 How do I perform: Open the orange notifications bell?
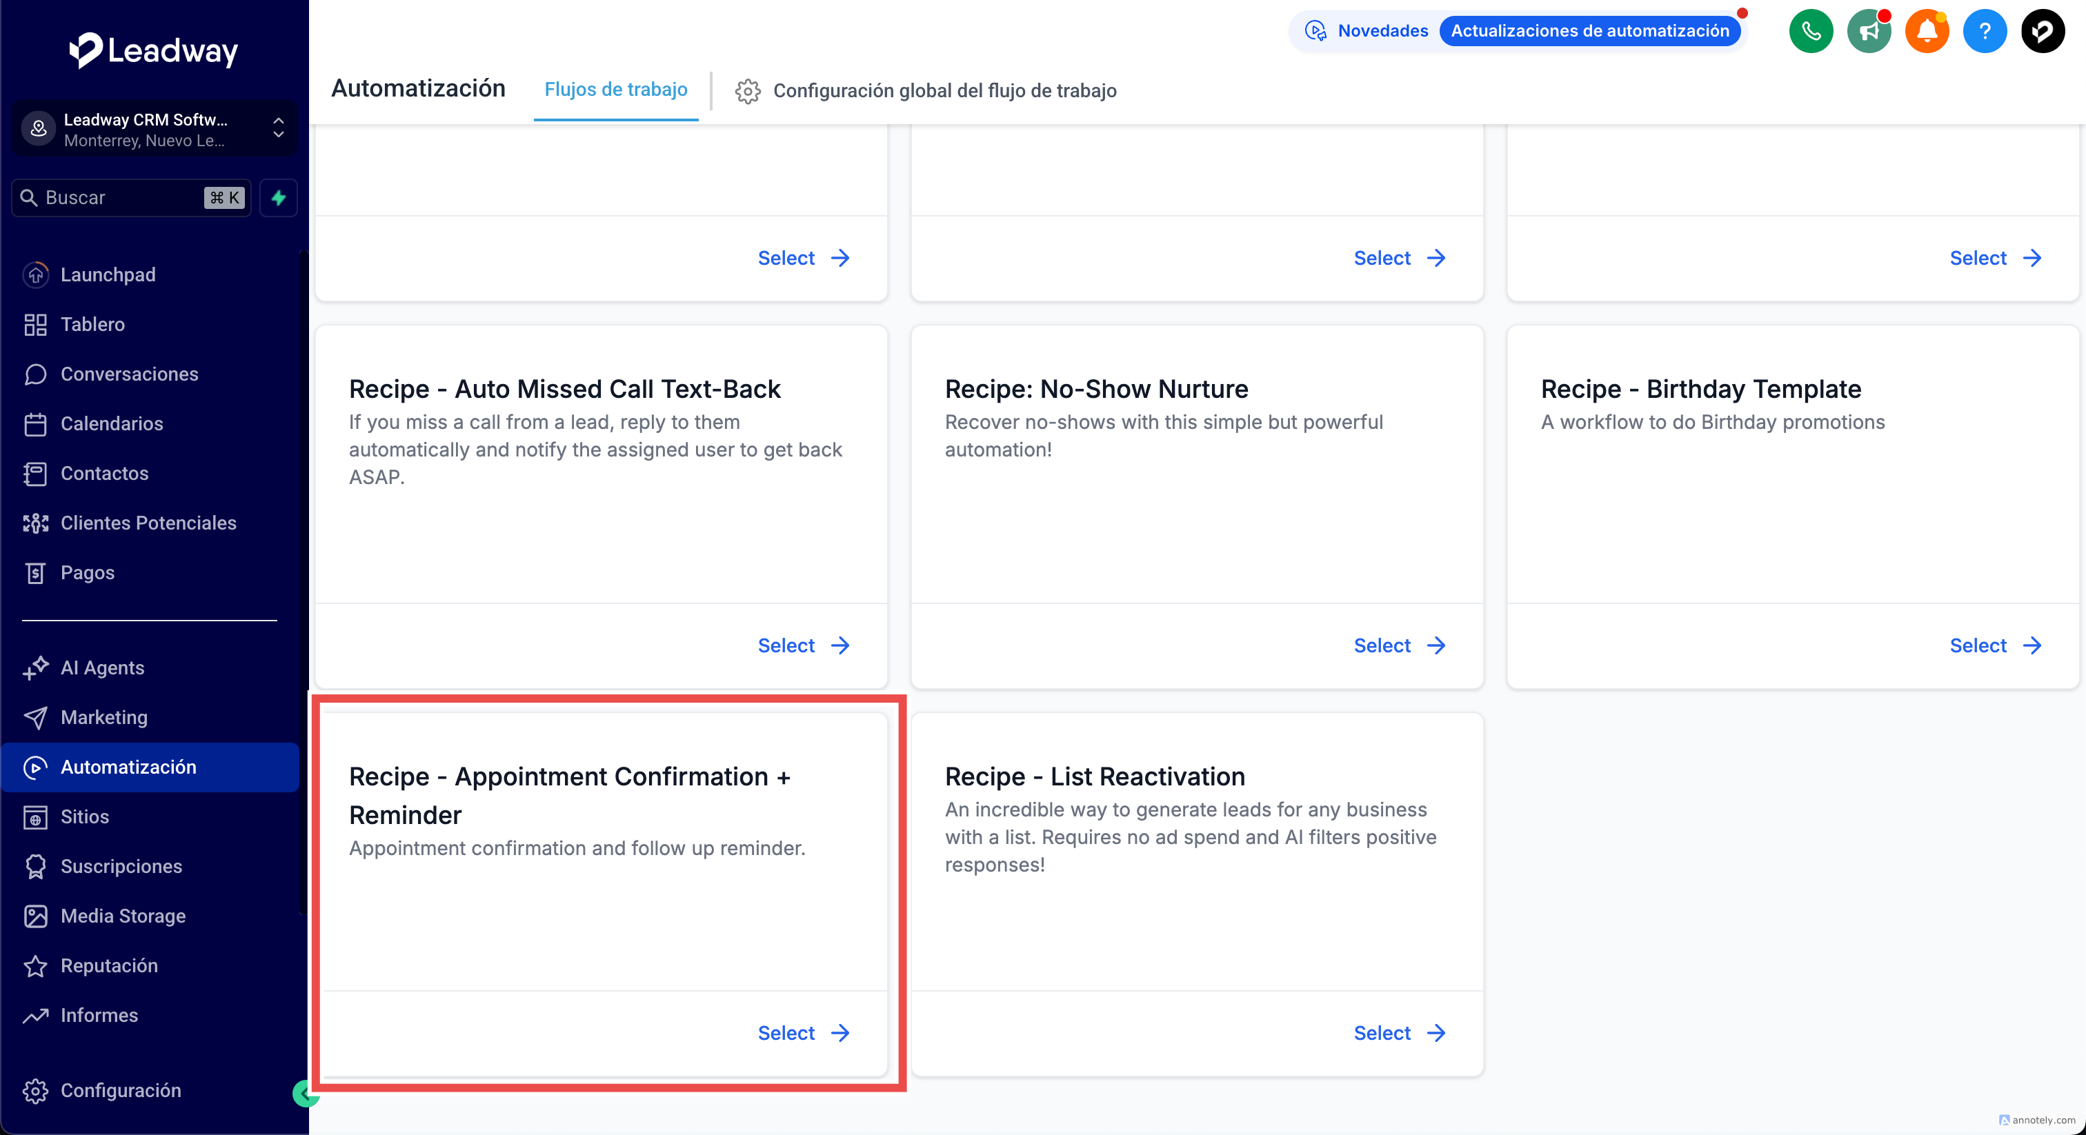pos(1927,32)
